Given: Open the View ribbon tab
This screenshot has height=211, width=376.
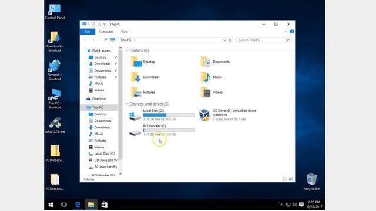Looking at the screenshot, I should pos(125,32).
